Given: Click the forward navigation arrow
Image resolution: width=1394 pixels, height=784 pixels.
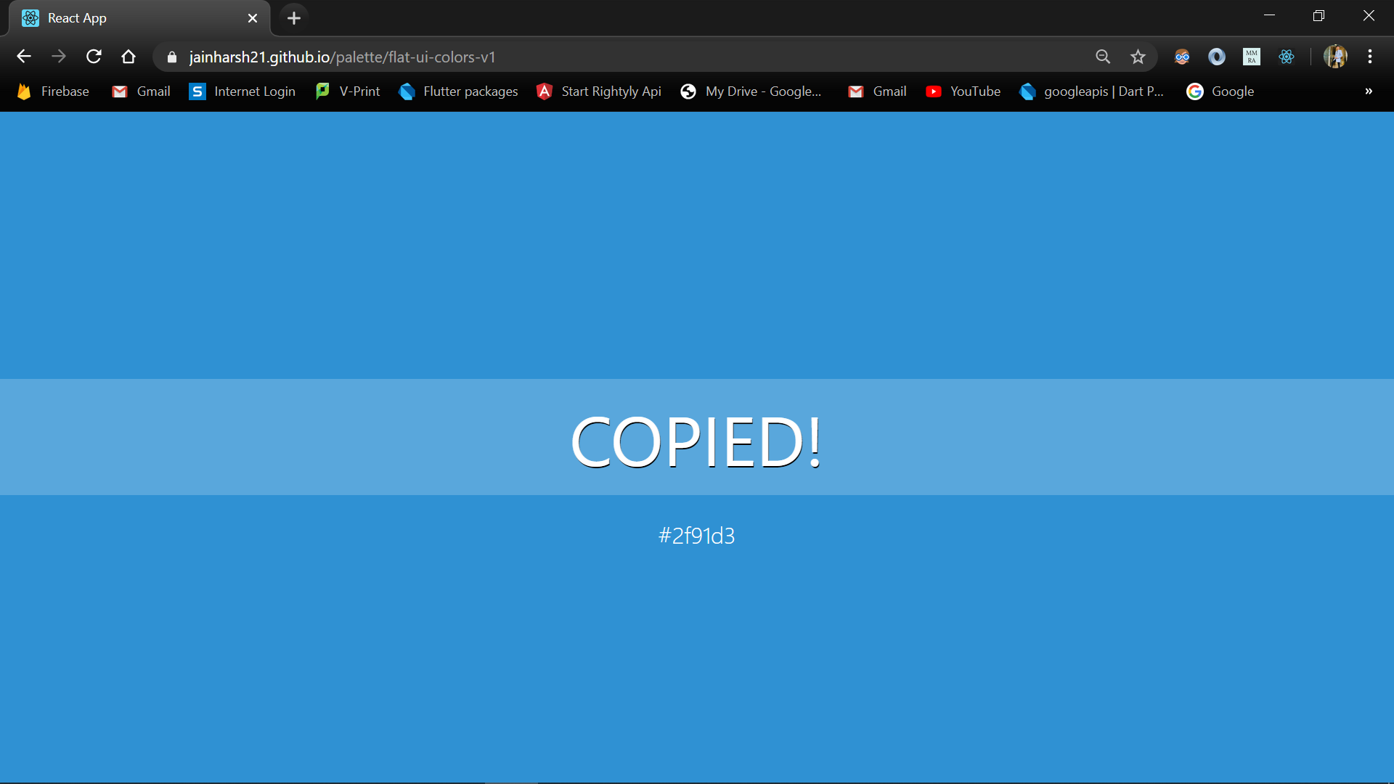Looking at the screenshot, I should (59, 57).
